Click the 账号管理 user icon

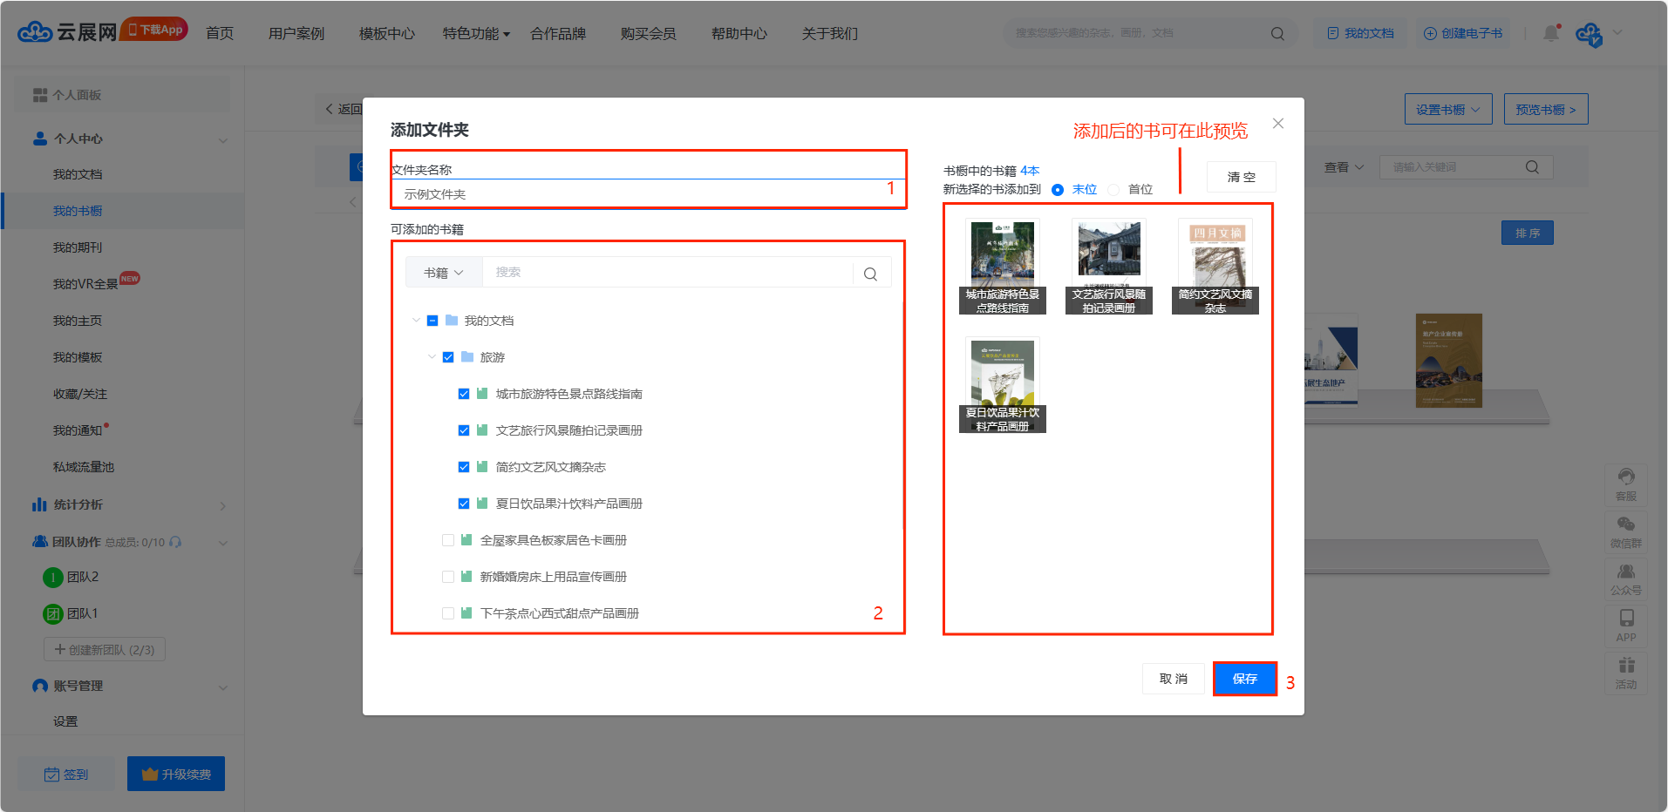(40, 686)
